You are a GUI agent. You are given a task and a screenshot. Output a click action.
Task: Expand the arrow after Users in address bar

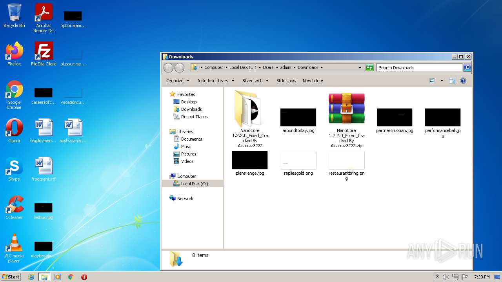tap(277, 68)
